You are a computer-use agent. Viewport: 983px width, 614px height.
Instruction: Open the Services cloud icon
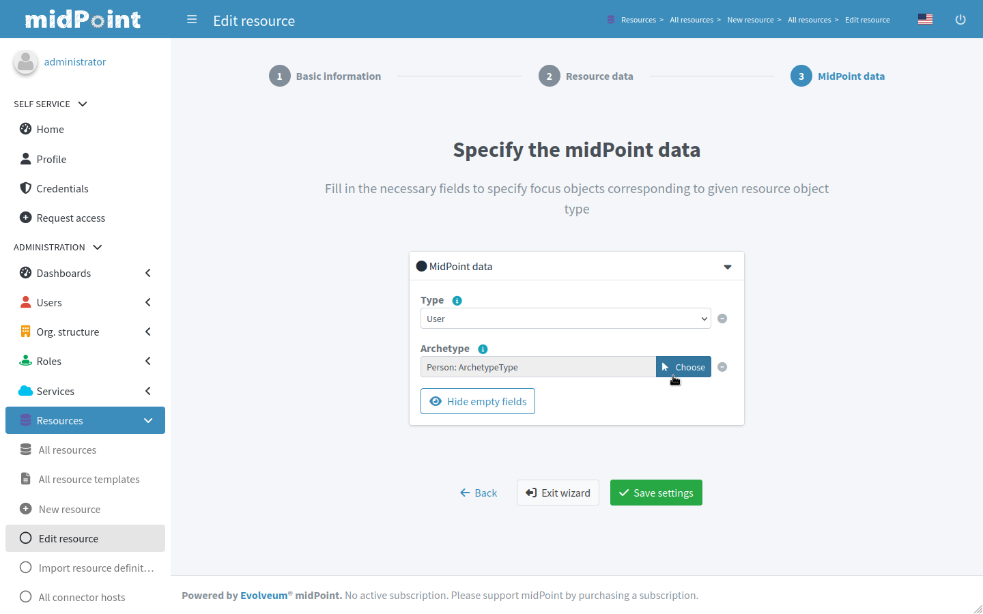click(25, 391)
